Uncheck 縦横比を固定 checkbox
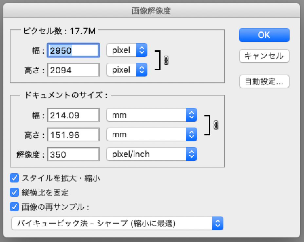 coord(14,192)
